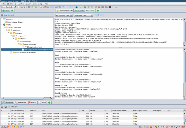This screenshot has width=186, height=128.
Task: Select history row with Id 19
Action: [x=92, y=119]
